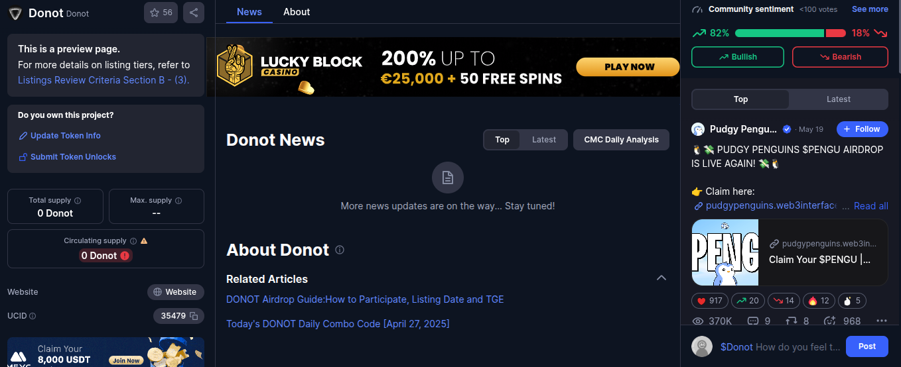Click the red bearish sentiment bar
This screenshot has width=901, height=367.
tap(835, 33)
